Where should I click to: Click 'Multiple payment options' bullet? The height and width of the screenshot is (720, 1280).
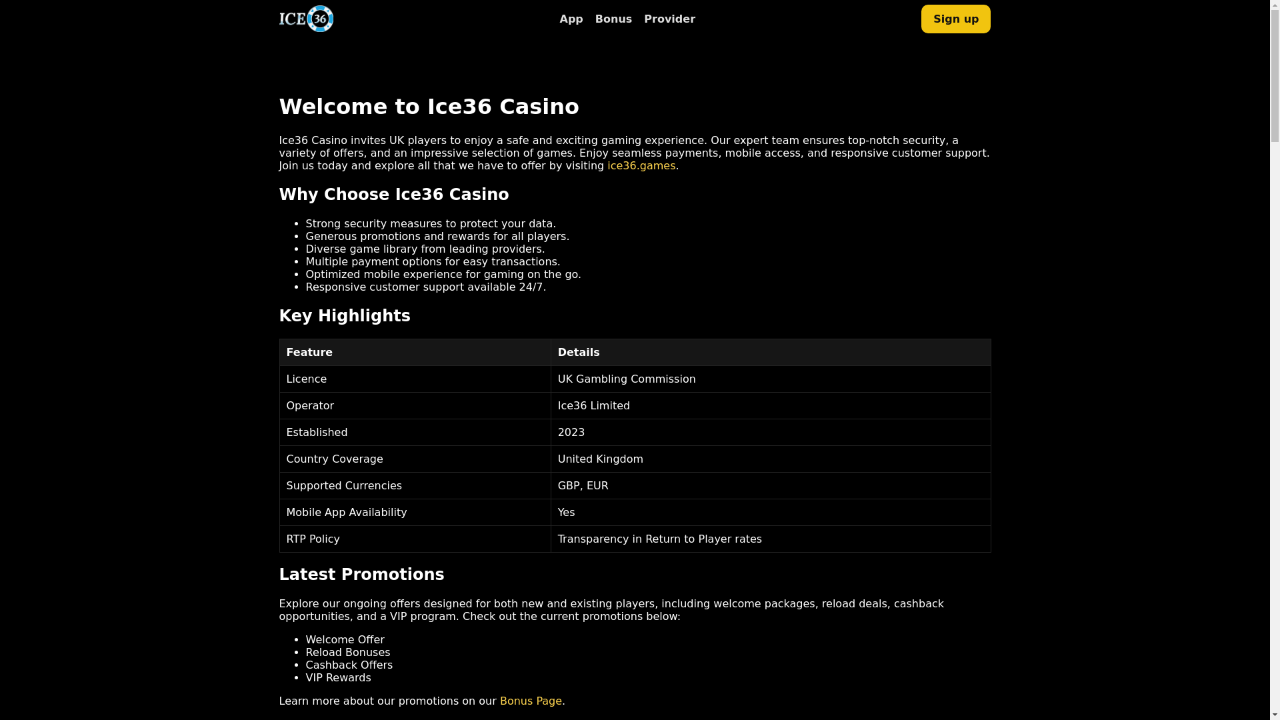(x=433, y=262)
